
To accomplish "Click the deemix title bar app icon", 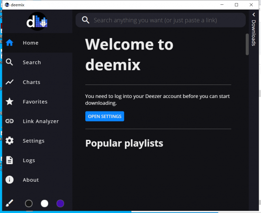I will (x=7, y=5).
